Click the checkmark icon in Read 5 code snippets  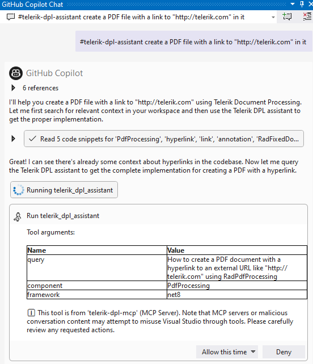[32, 139]
